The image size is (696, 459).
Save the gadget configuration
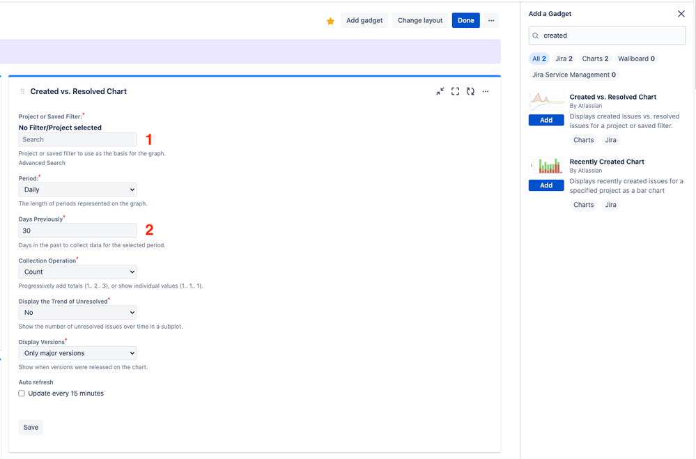(31, 427)
